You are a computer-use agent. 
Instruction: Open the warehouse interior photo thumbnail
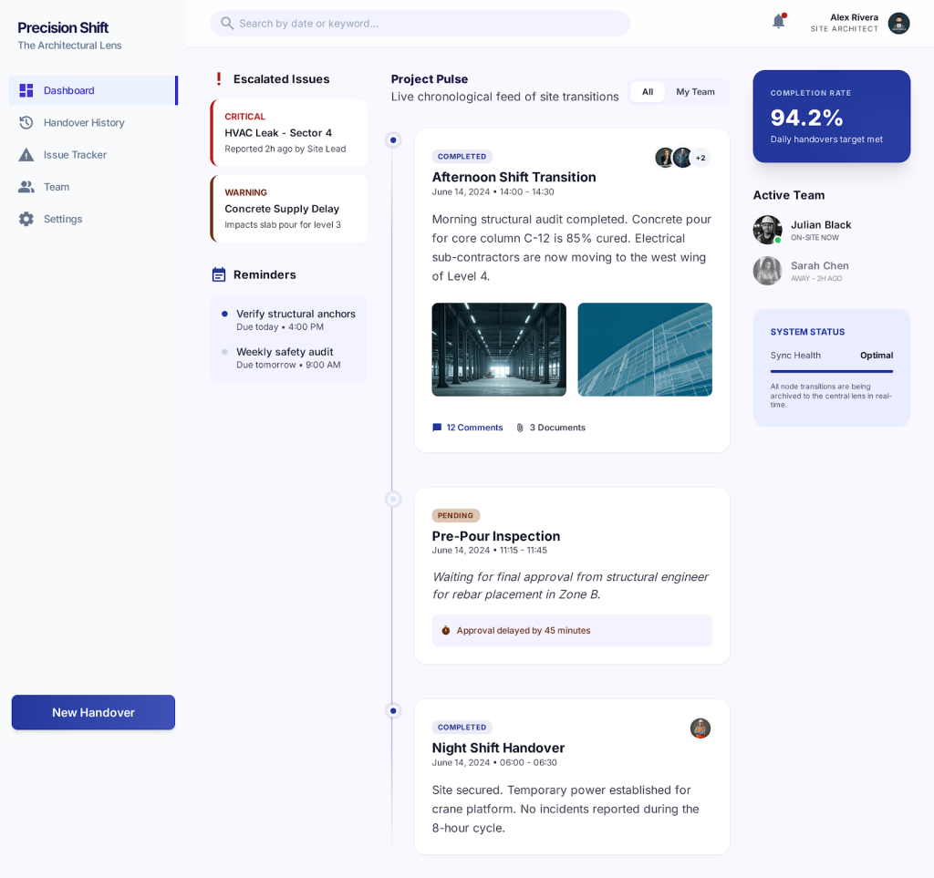point(499,349)
